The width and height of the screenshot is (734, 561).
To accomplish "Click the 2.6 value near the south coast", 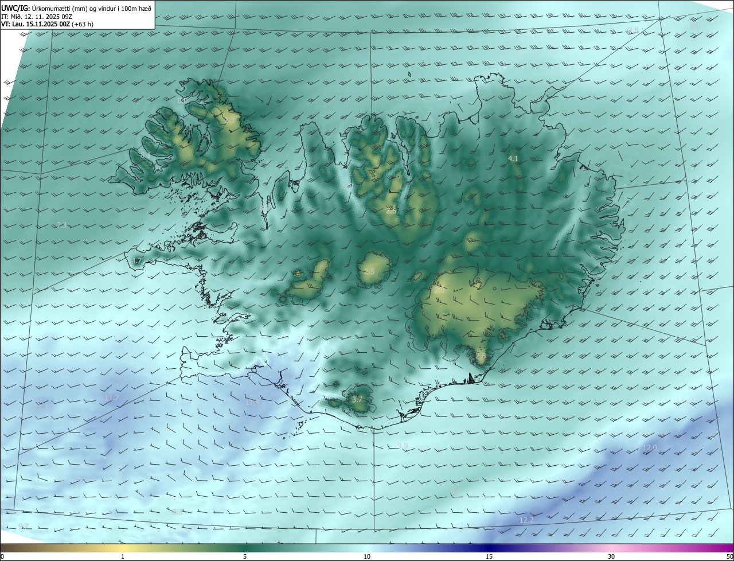I will pyautogui.click(x=481, y=356).
